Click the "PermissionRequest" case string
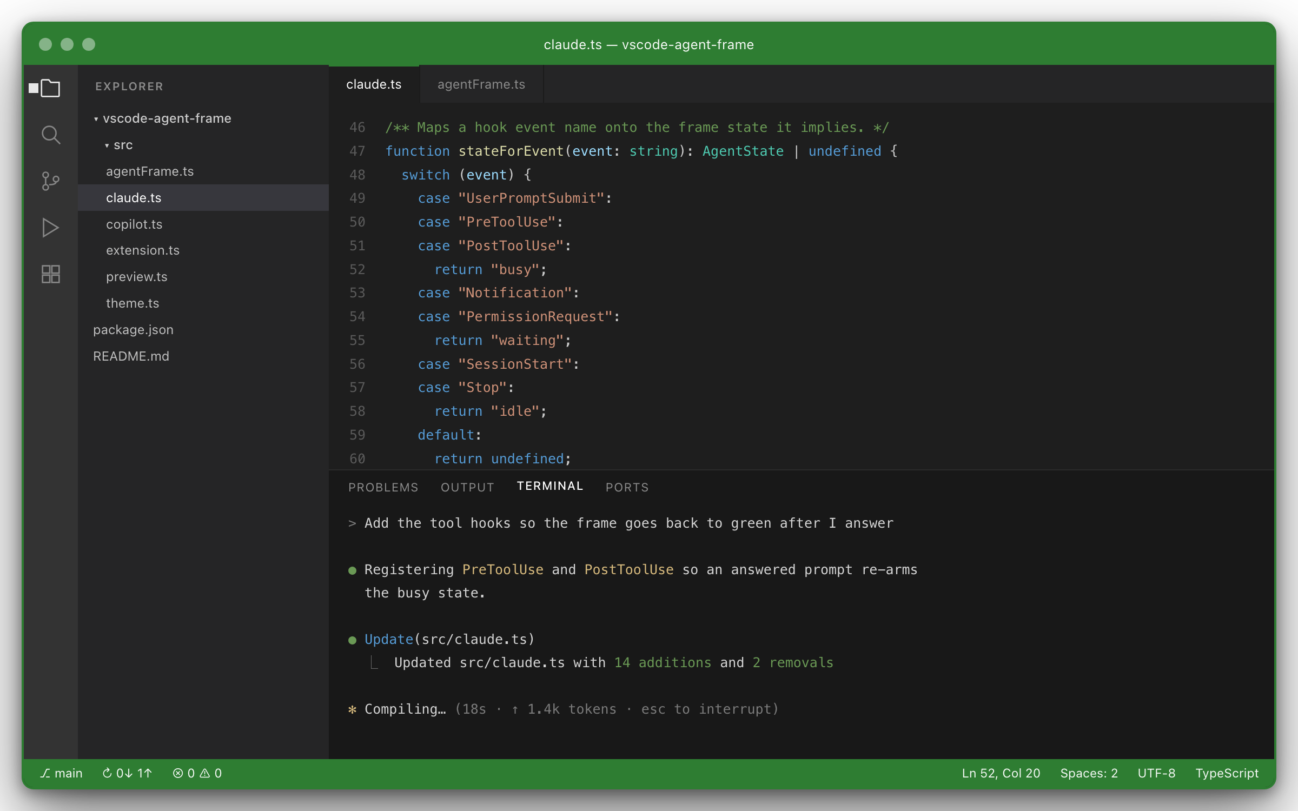Viewport: 1298px width, 811px height. [535, 316]
